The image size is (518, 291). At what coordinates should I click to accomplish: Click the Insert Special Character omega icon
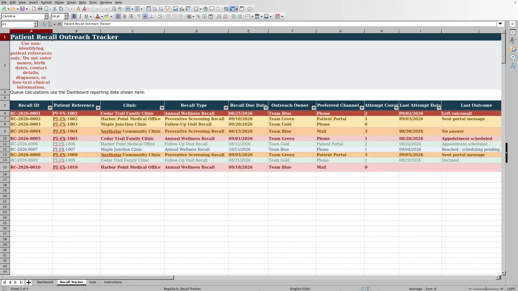tap(196, 9)
